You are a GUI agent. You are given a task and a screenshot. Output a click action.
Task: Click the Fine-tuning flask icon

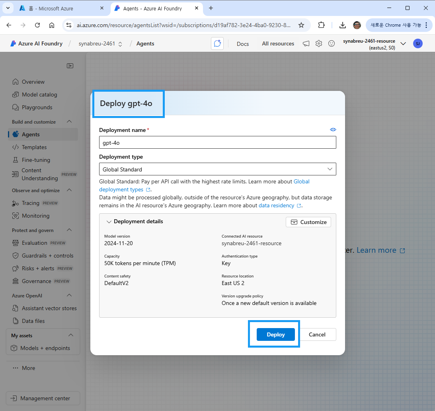pyautogui.click(x=16, y=160)
